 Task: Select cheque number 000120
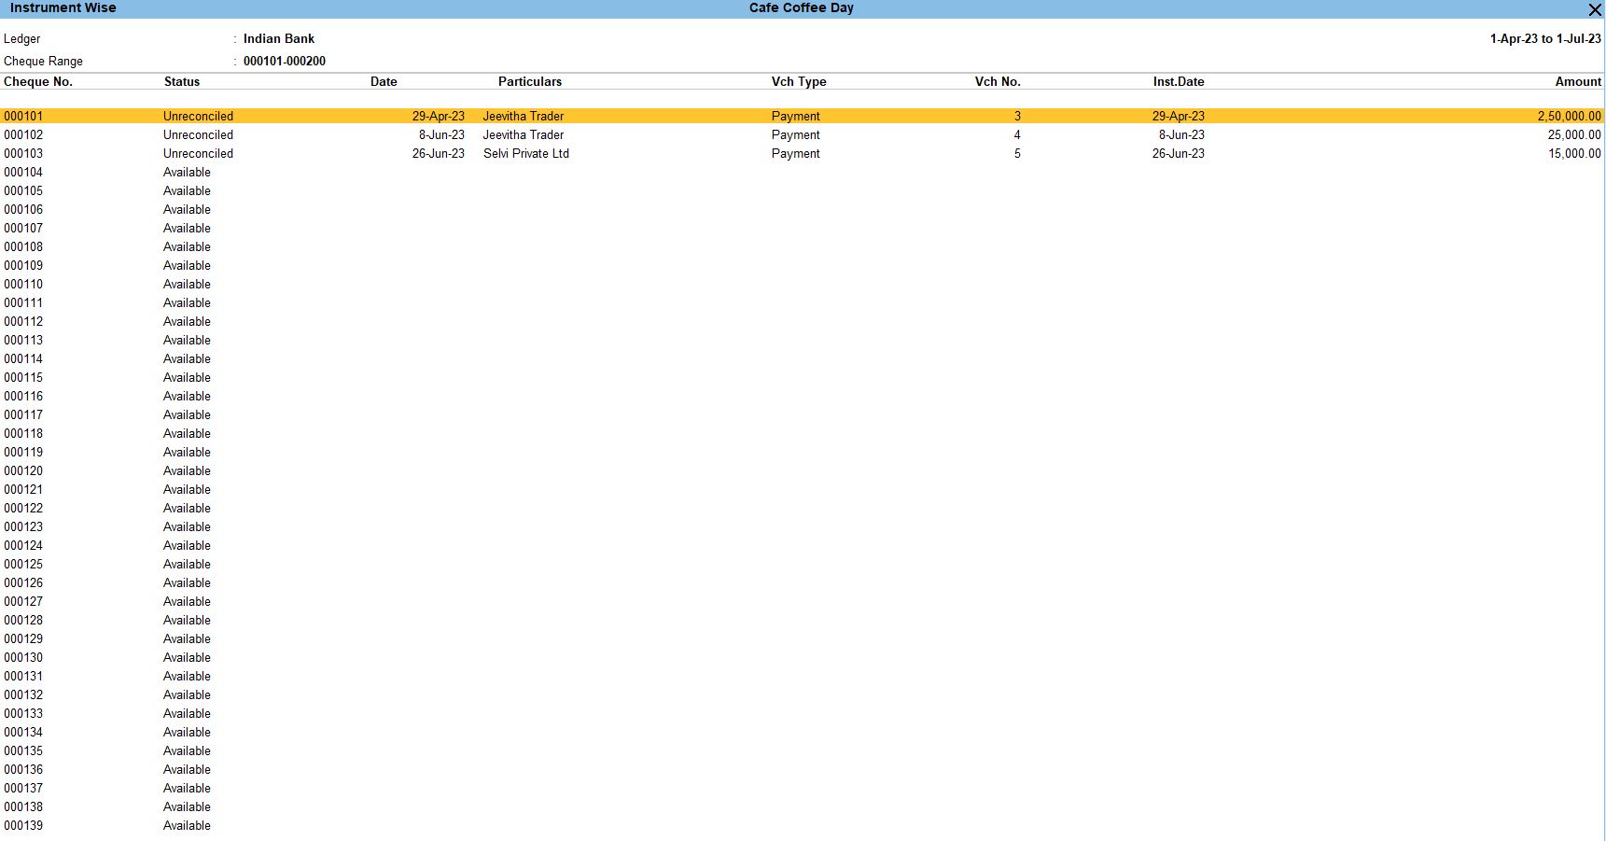coord(23,470)
